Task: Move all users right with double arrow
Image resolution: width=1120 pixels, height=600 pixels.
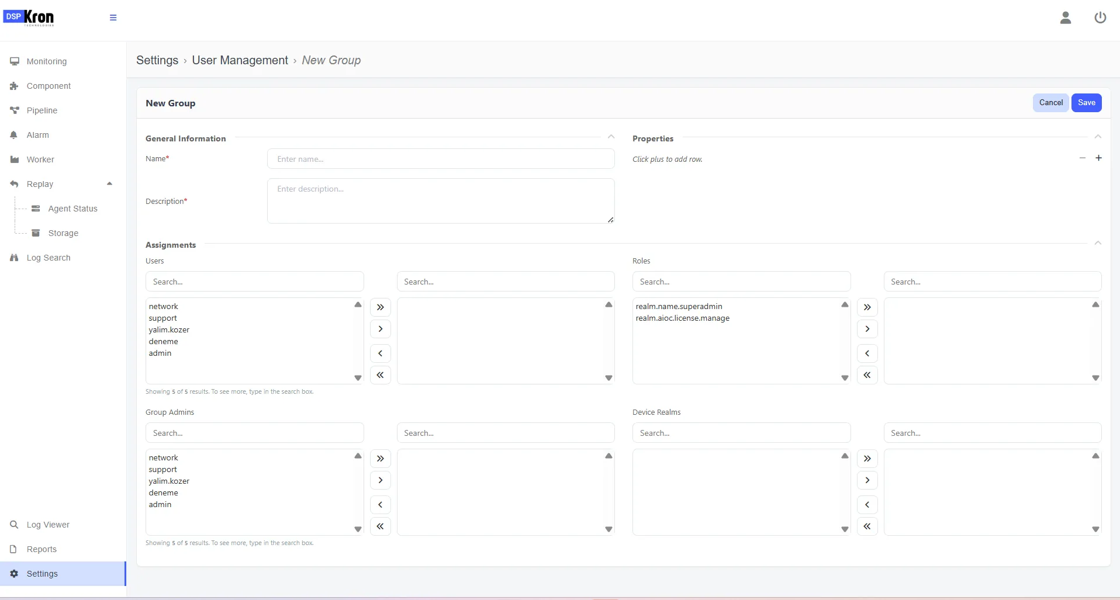Action: pos(381,307)
